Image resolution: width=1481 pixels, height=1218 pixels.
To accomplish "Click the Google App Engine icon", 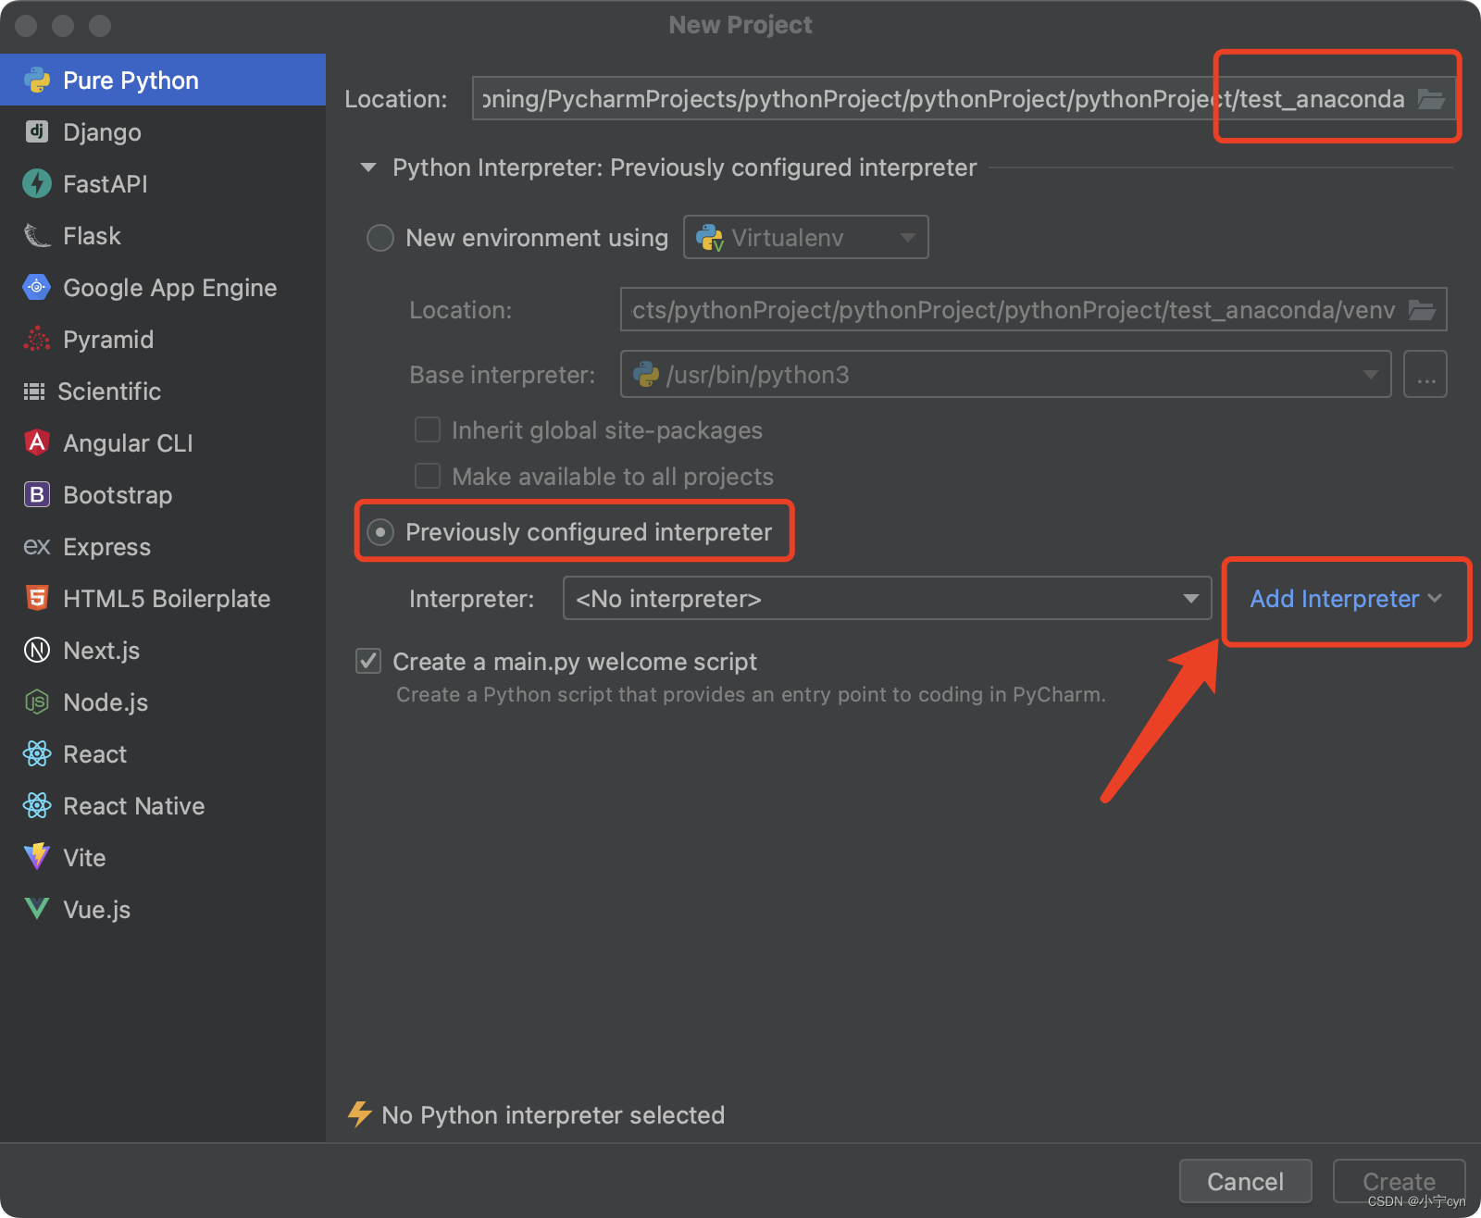I will pos(37,287).
